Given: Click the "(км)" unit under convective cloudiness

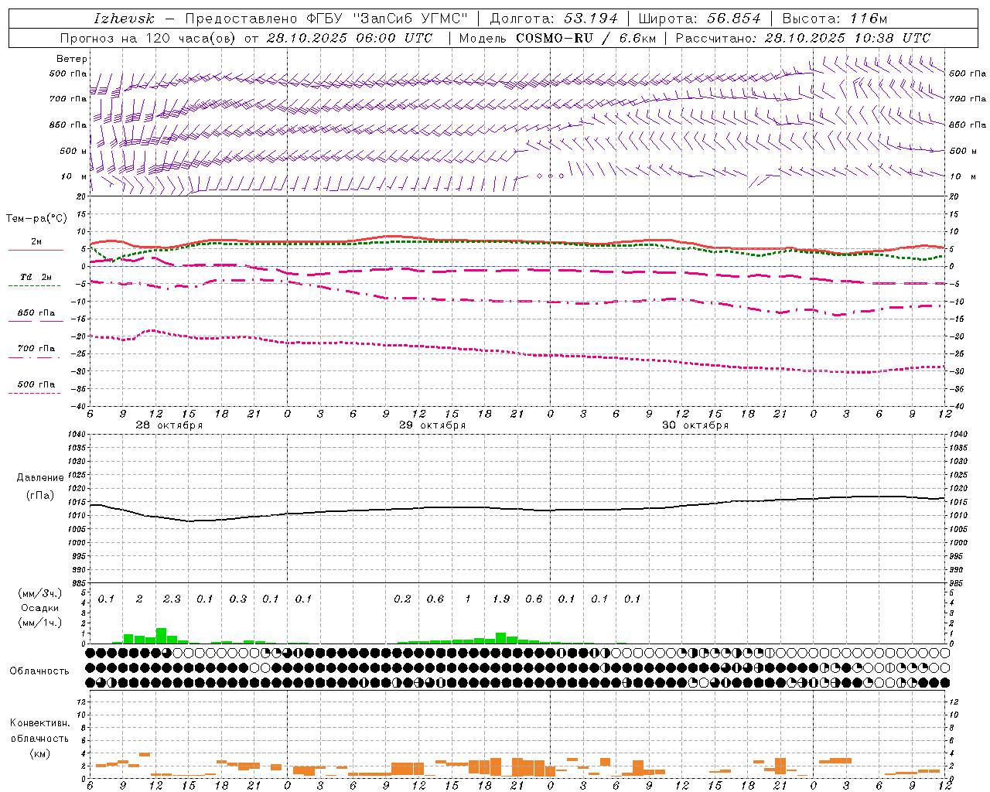Looking at the screenshot, I should 39,753.
